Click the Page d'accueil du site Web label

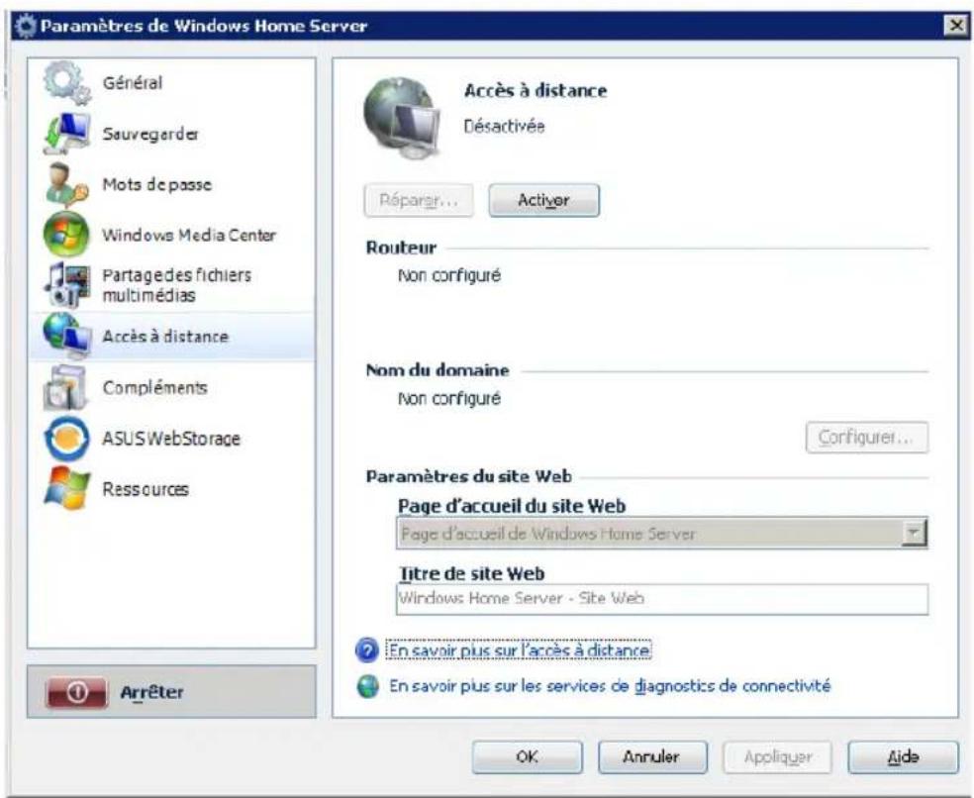tap(511, 506)
